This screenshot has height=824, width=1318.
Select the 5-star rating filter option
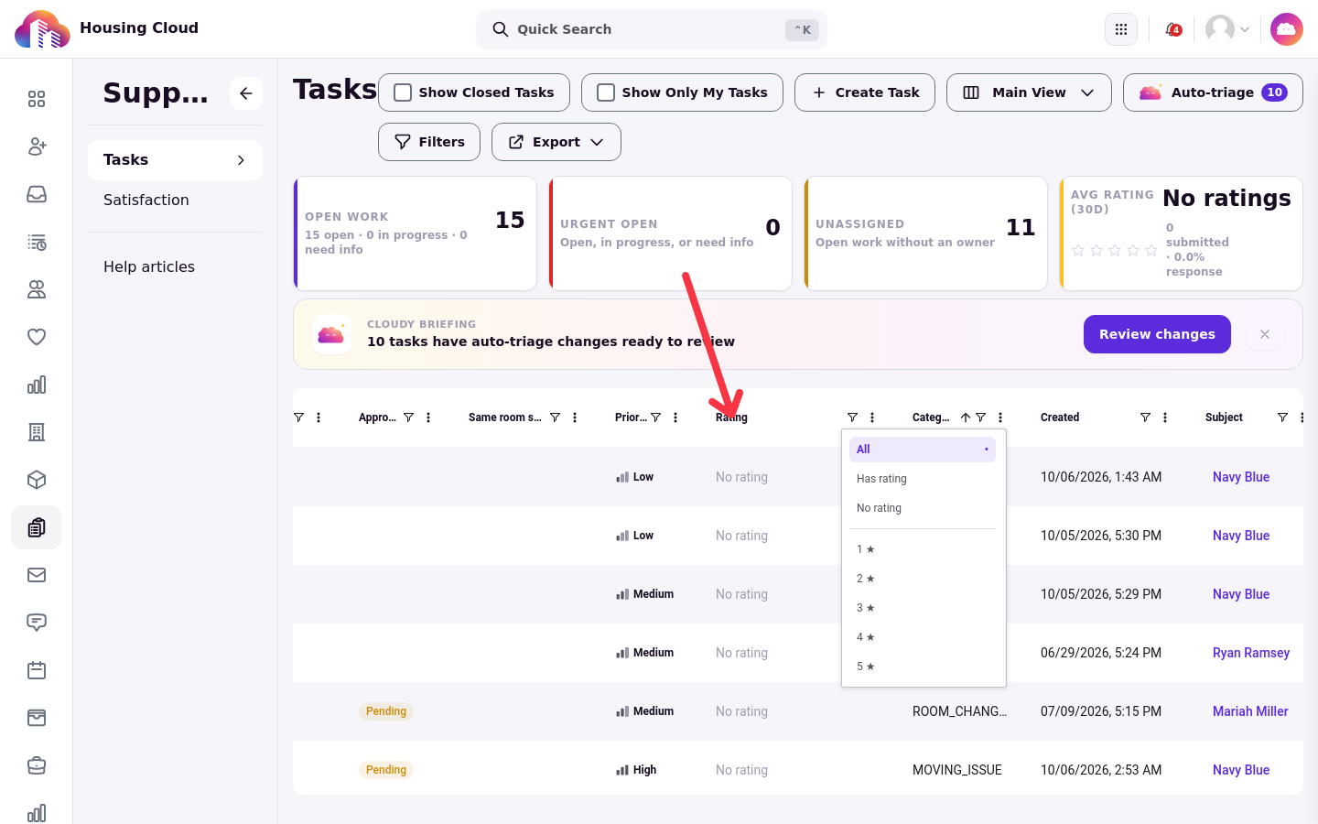(923, 667)
